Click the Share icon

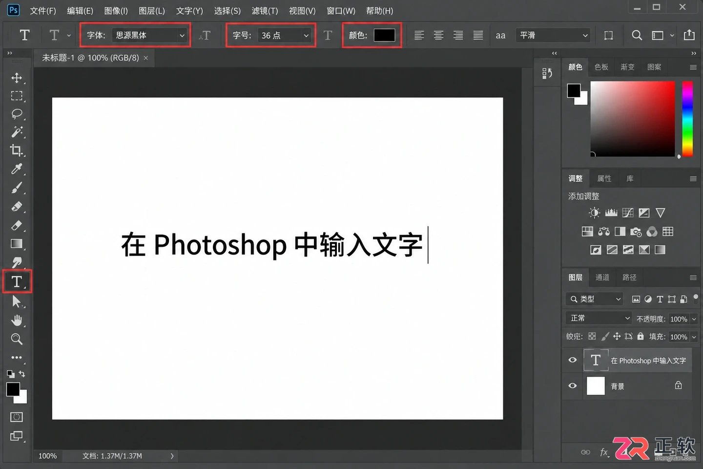[x=689, y=35]
